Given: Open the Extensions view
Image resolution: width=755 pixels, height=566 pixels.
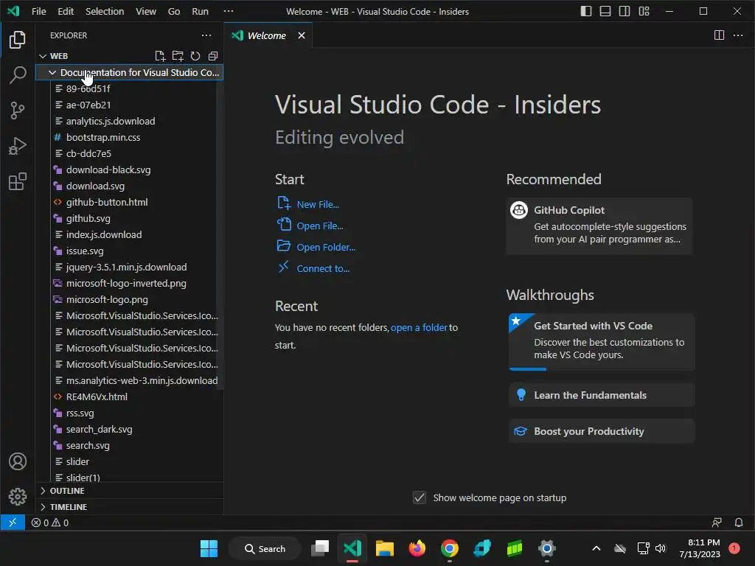Looking at the screenshot, I should pyautogui.click(x=18, y=182).
